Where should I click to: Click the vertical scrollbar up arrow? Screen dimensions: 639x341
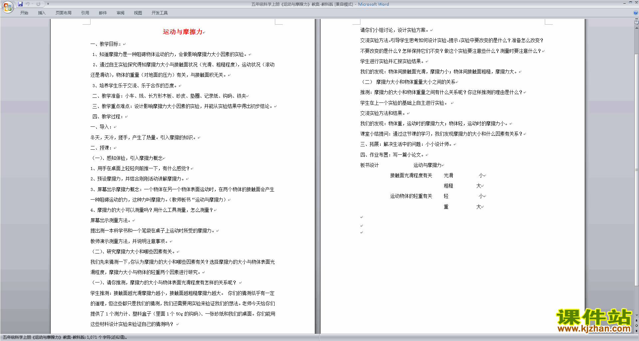(636, 28)
